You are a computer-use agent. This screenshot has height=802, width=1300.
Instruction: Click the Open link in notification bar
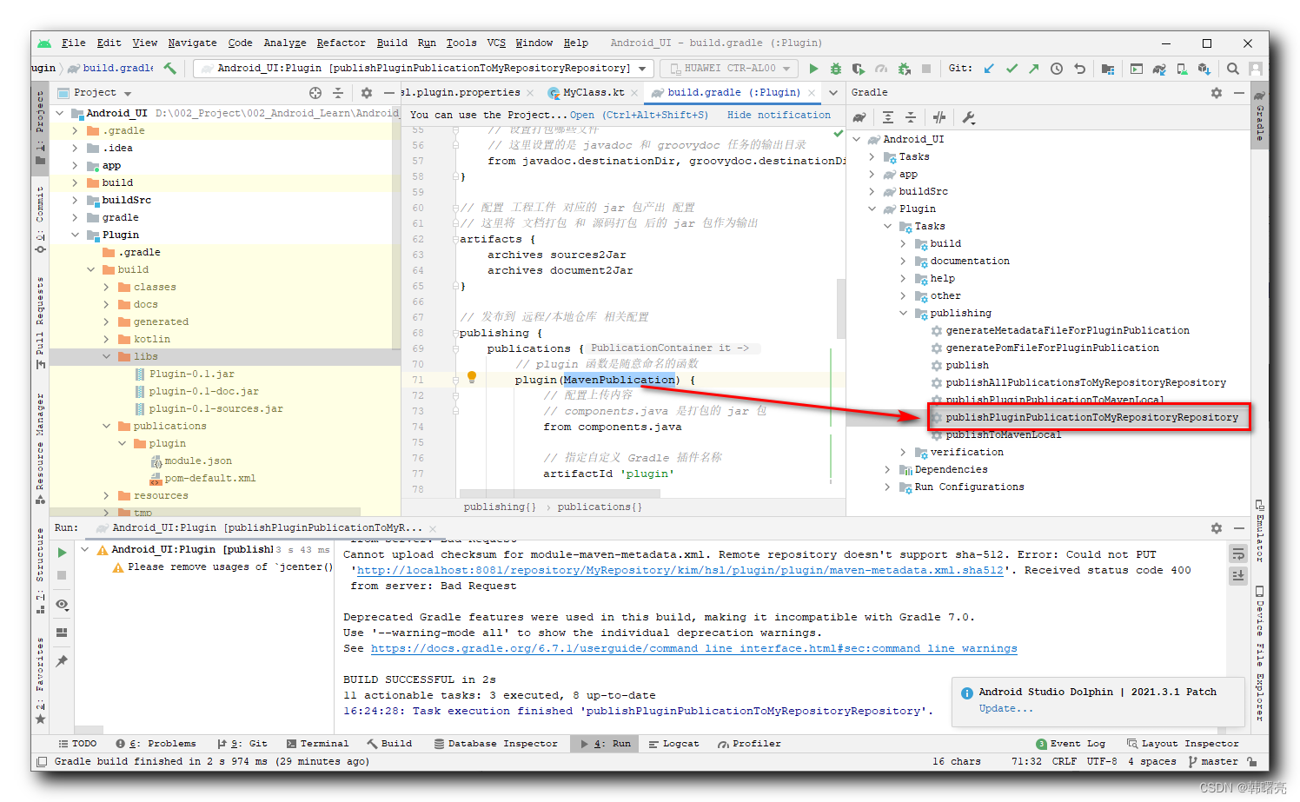tap(582, 115)
